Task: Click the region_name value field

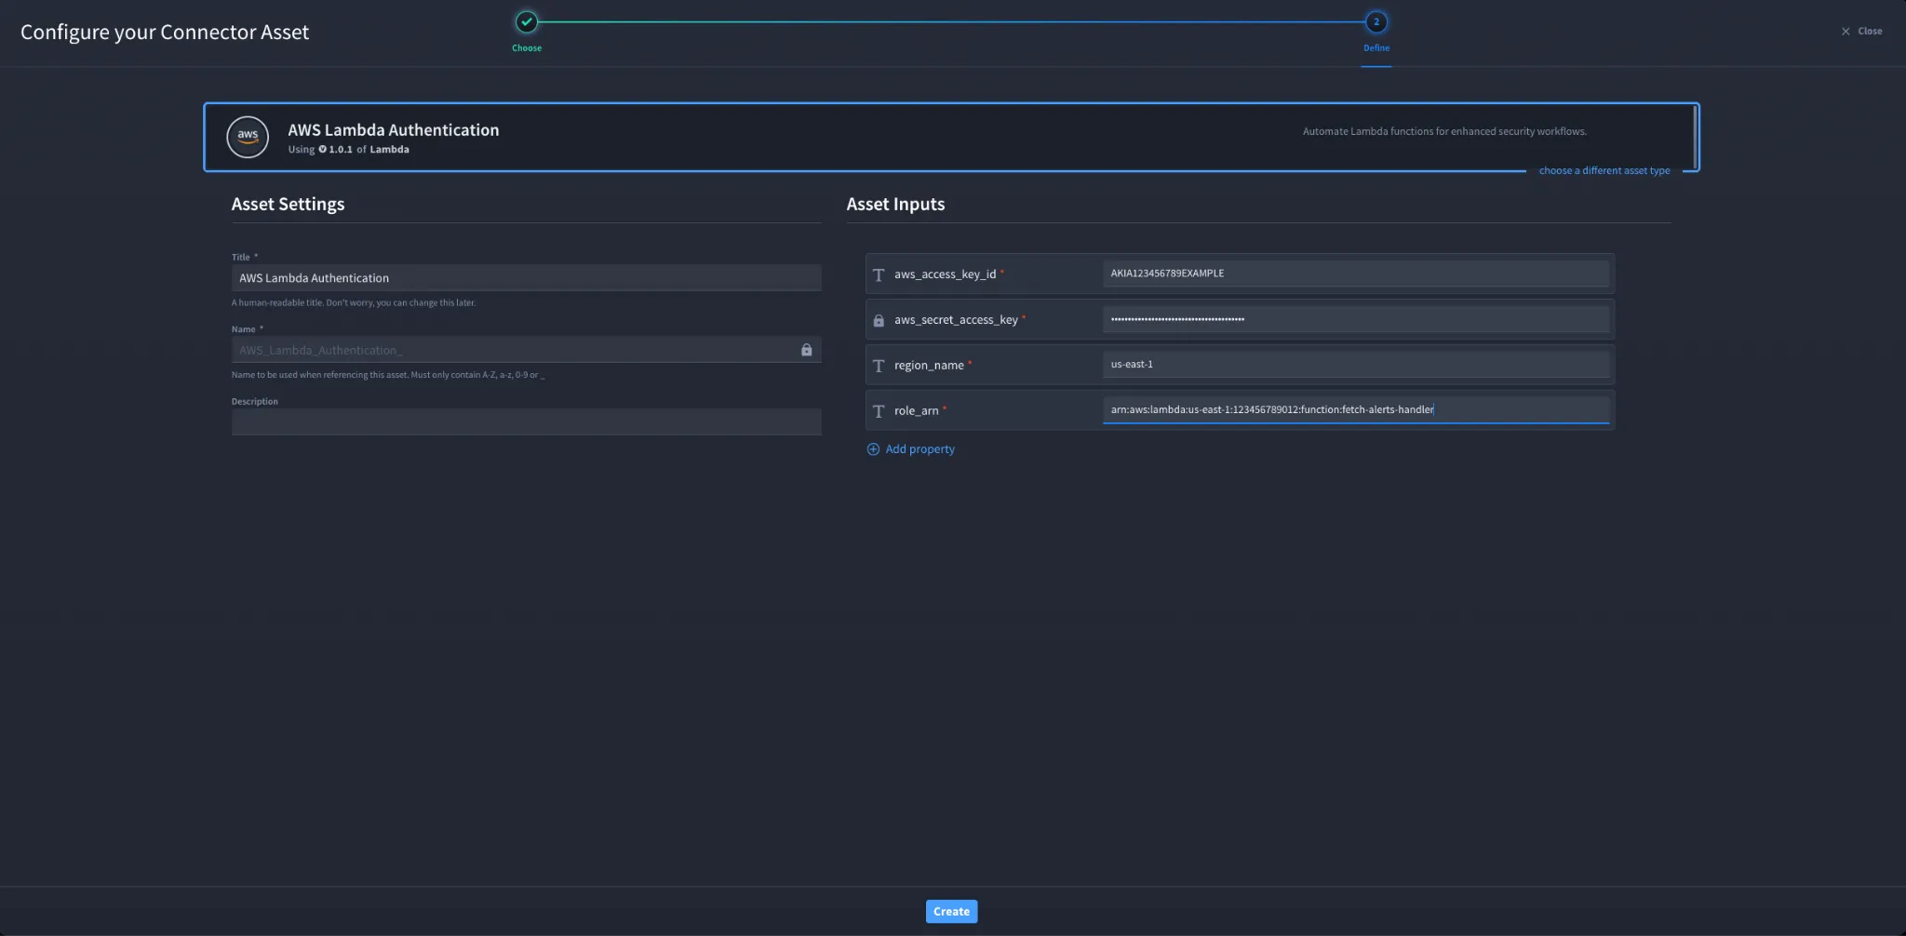Action: (1355, 364)
